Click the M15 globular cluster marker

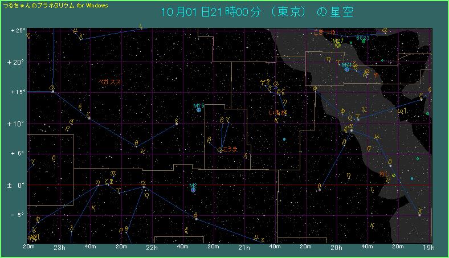(x=199, y=109)
